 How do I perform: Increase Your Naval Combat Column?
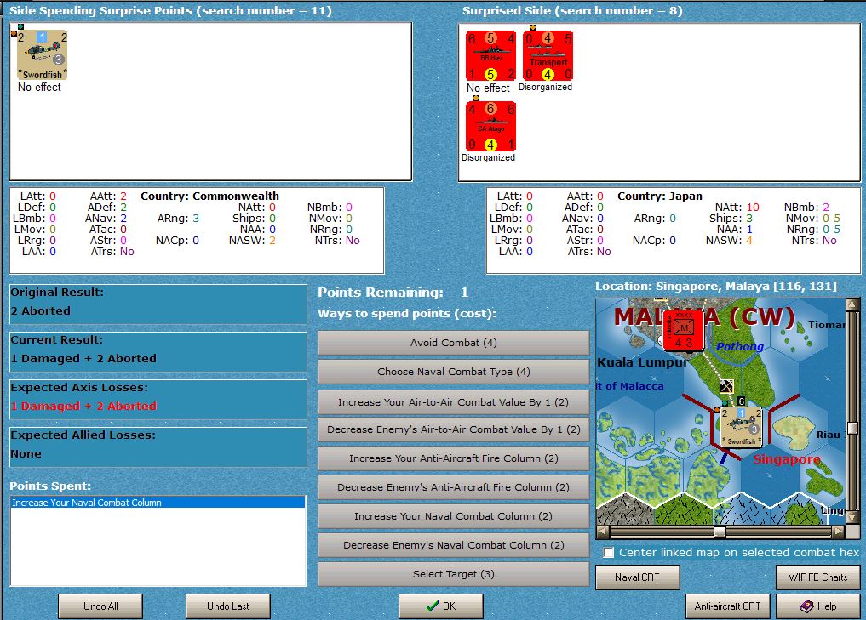(x=453, y=516)
